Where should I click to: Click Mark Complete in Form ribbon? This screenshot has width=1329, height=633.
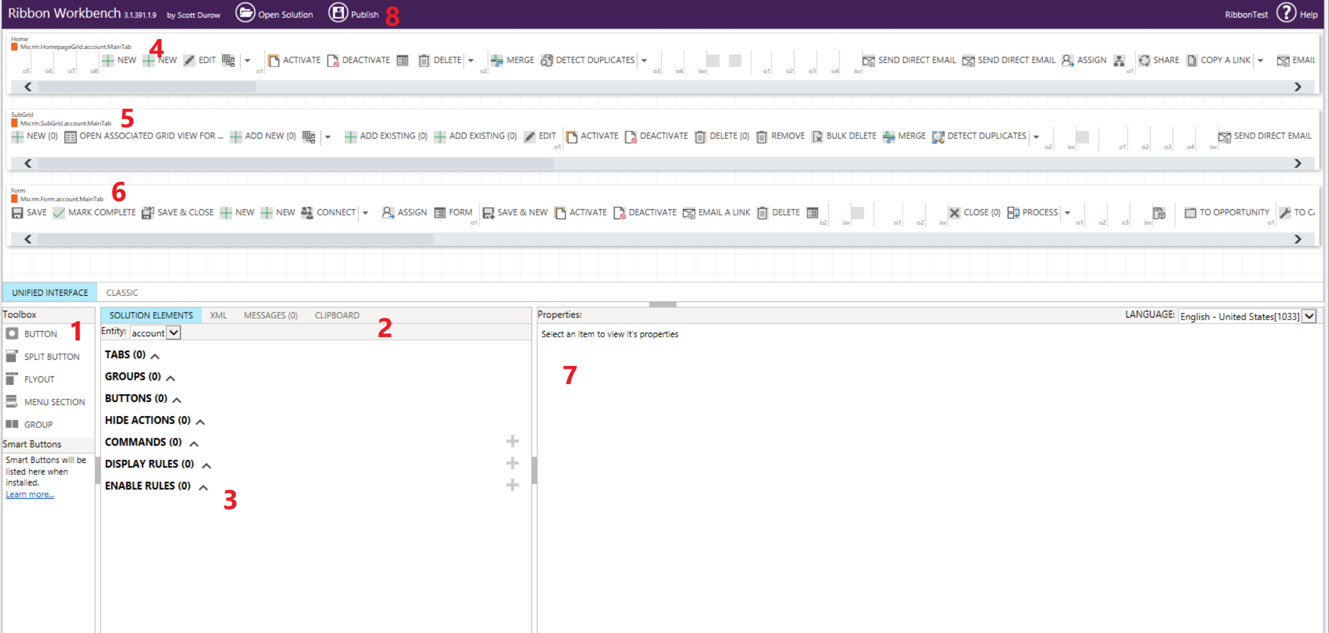click(x=94, y=212)
